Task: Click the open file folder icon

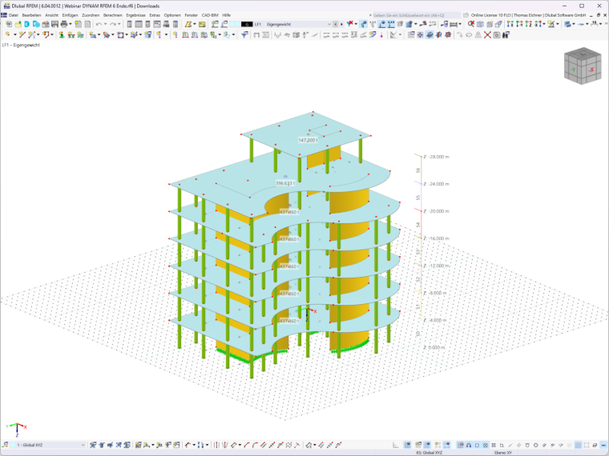Action: [18, 24]
